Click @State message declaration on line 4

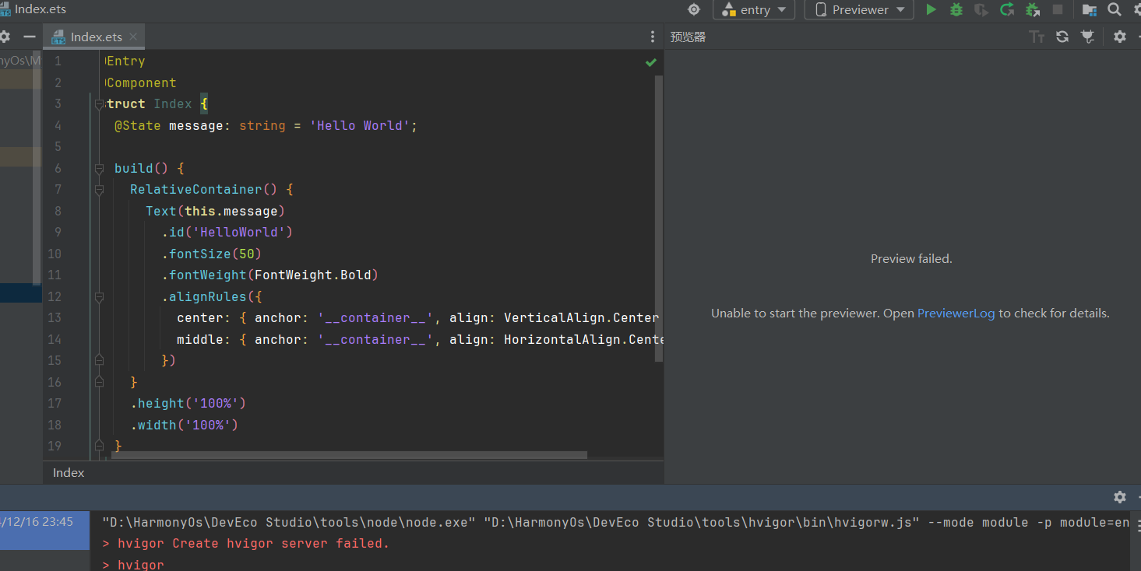(266, 125)
